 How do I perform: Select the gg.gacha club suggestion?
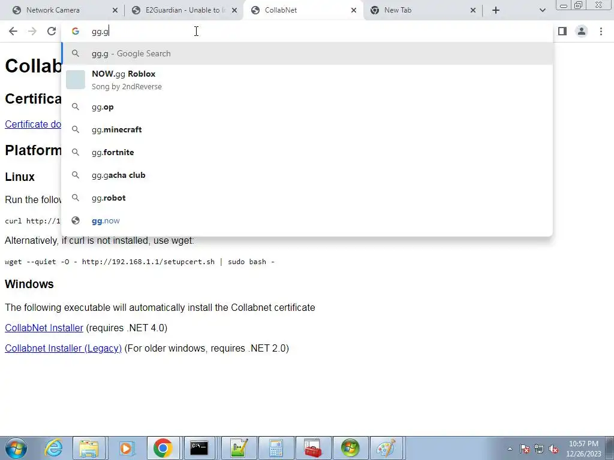307,175
